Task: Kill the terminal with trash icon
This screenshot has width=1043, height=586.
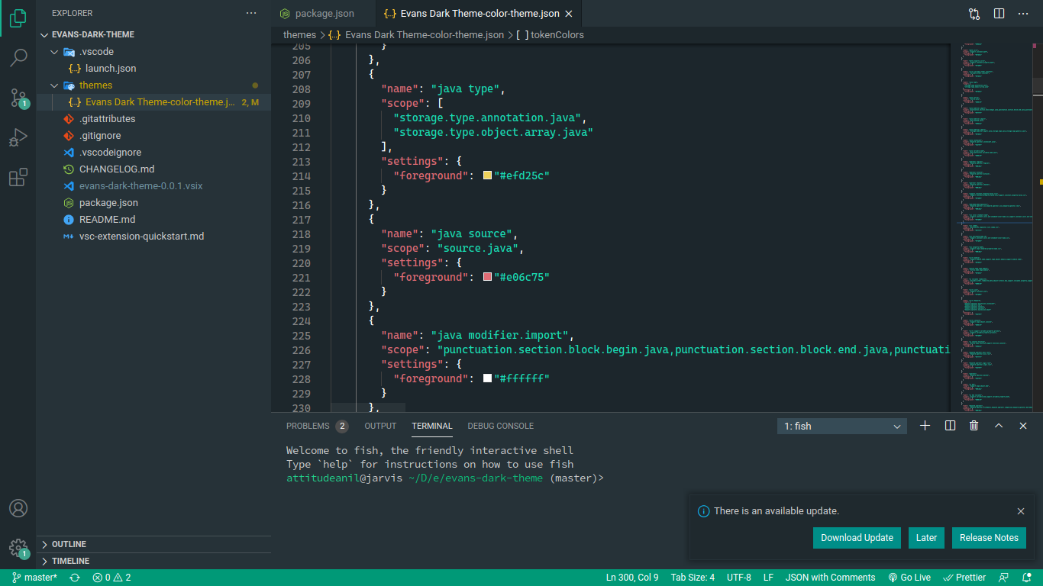Action: (x=974, y=426)
